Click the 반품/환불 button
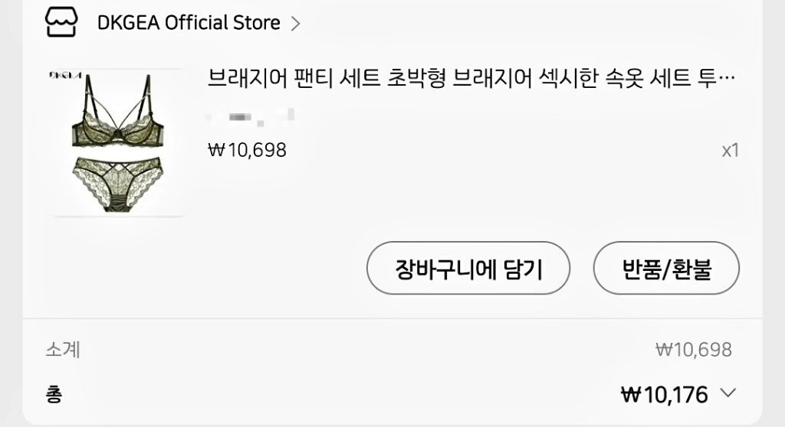Viewport: 785px width, 427px height. point(666,268)
